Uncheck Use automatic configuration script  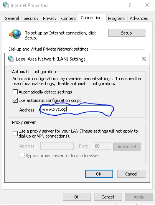[x=15, y=100]
